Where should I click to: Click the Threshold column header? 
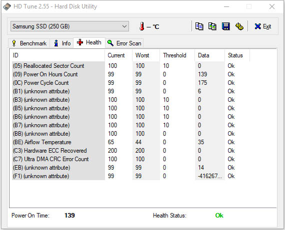pyautogui.click(x=177, y=55)
